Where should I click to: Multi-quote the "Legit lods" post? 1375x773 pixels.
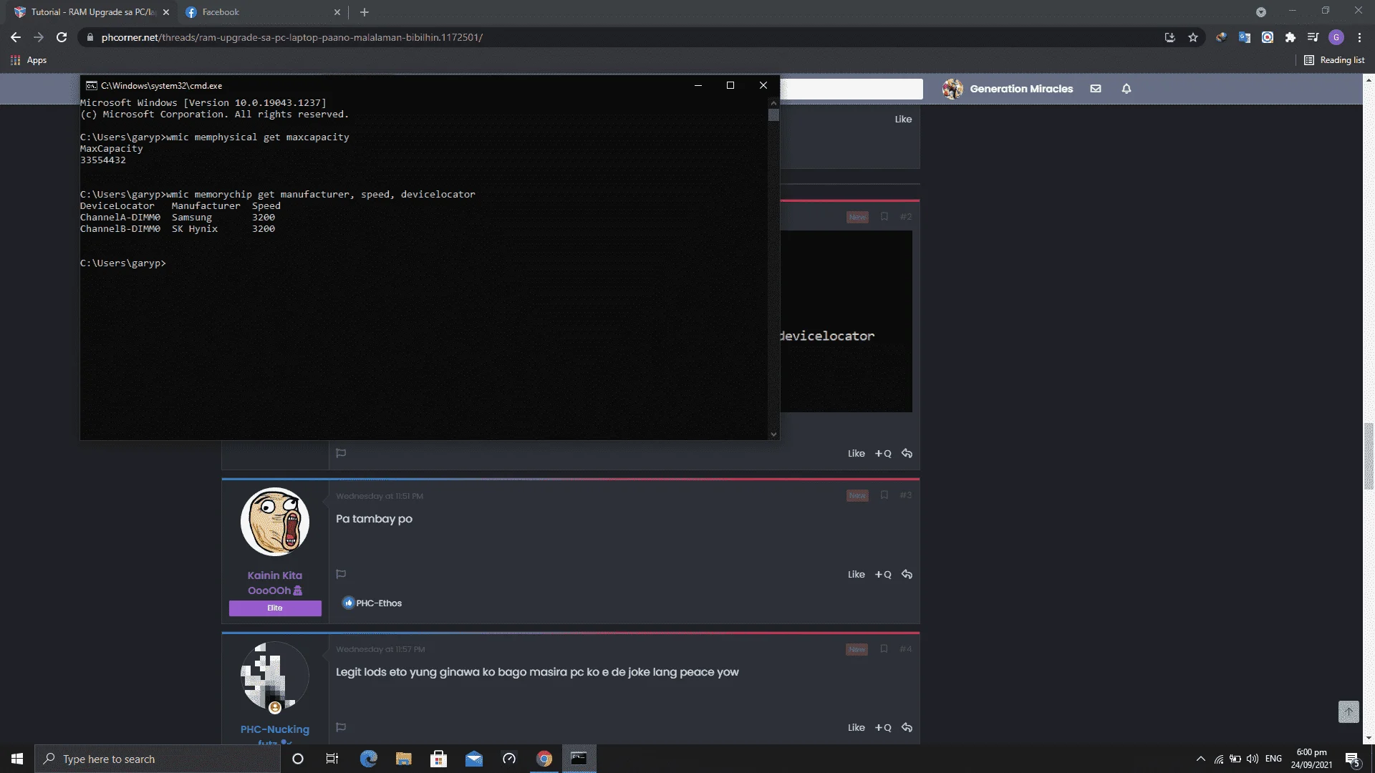point(883,727)
